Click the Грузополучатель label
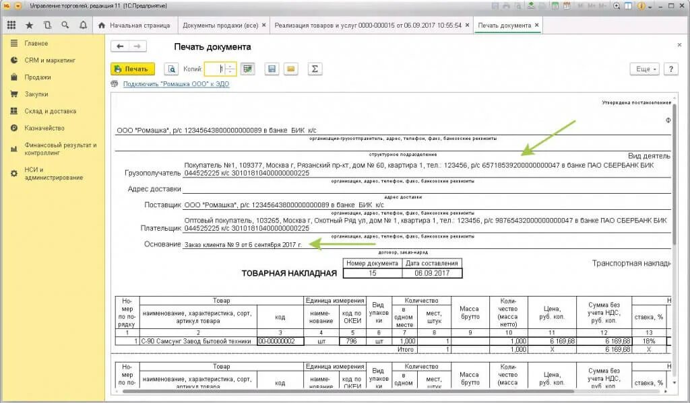Image resolution: width=690 pixels, height=403 pixels. pos(153,173)
